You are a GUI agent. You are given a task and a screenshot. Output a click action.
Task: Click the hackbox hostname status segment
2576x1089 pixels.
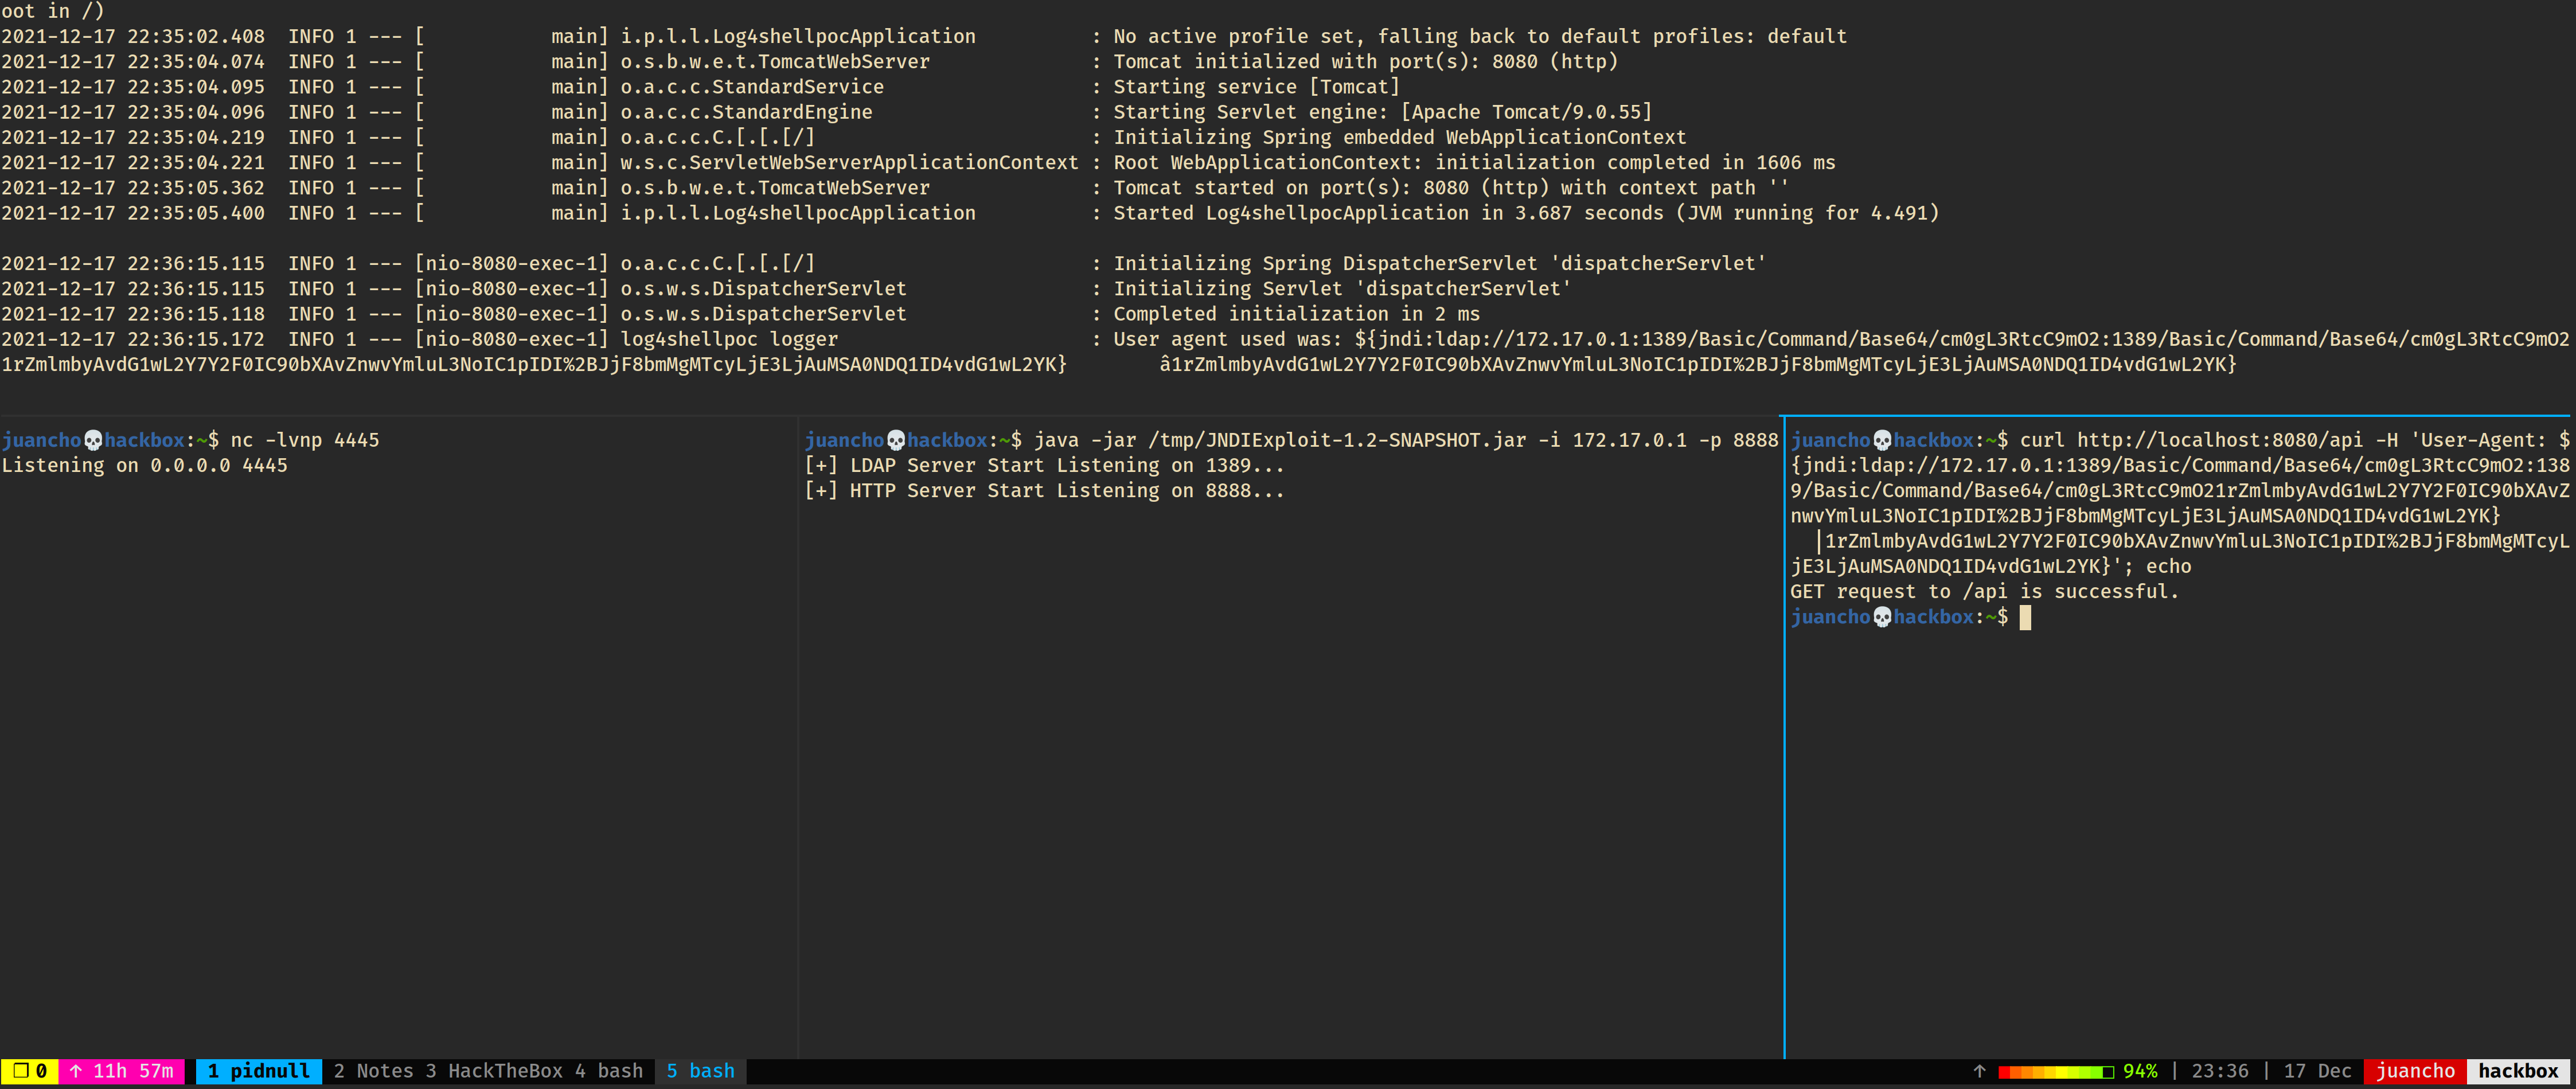[2517, 1071]
